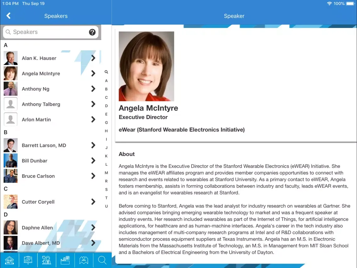Jump to letter B in index

pyautogui.click(x=106, y=89)
